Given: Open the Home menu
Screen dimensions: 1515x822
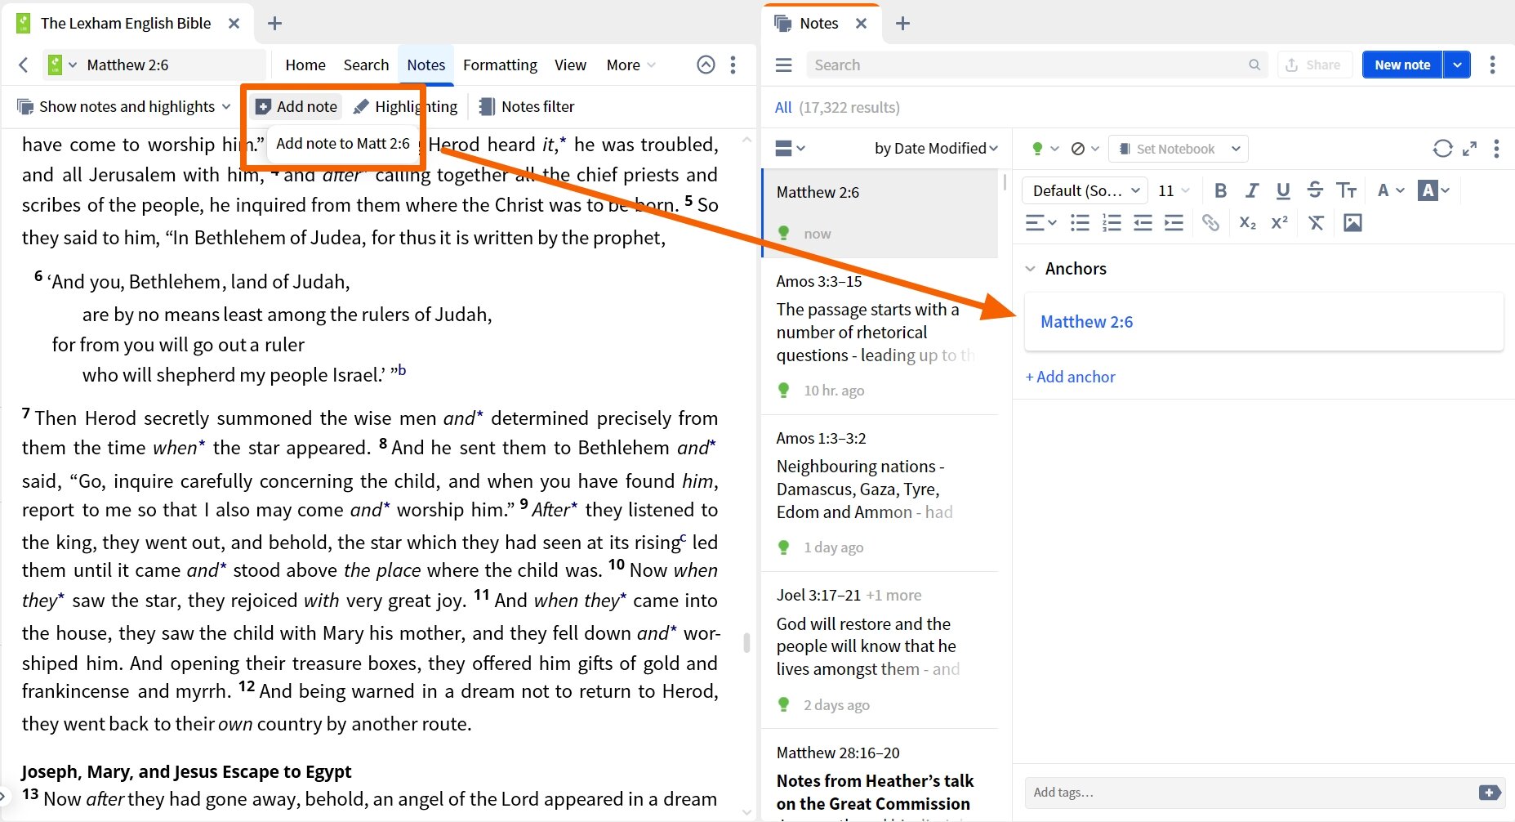Looking at the screenshot, I should [305, 65].
